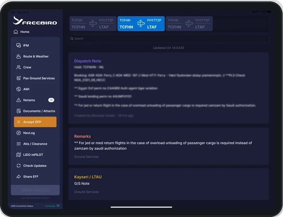Open the NavLog menu entry

[35, 133]
